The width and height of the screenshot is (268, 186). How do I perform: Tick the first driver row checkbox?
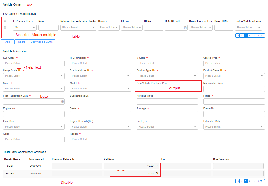pyautogui.click(x=5, y=28)
